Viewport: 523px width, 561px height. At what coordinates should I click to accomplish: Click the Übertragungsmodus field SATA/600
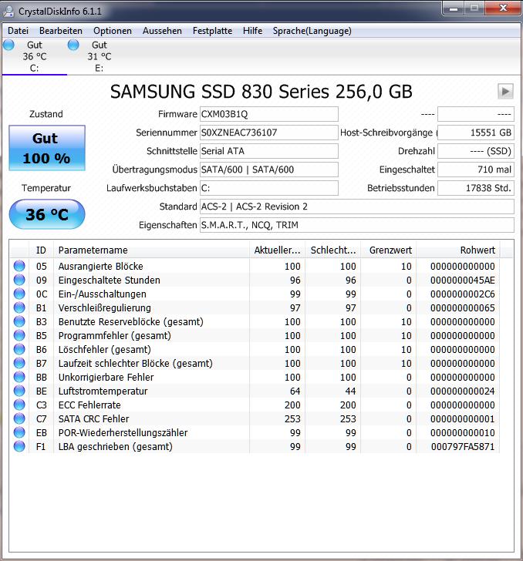[x=269, y=170]
